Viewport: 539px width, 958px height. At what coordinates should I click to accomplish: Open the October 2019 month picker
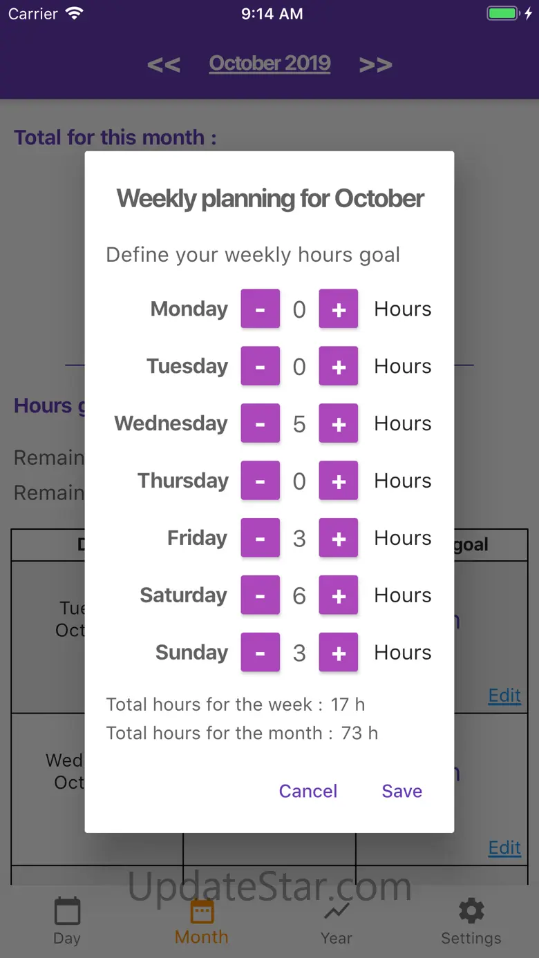point(269,64)
